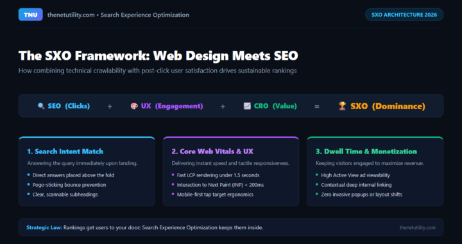The width and height of the screenshot is (462, 244).
Task: Click 'Rankings get users to your door' sentence
Action: (x=163, y=227)
